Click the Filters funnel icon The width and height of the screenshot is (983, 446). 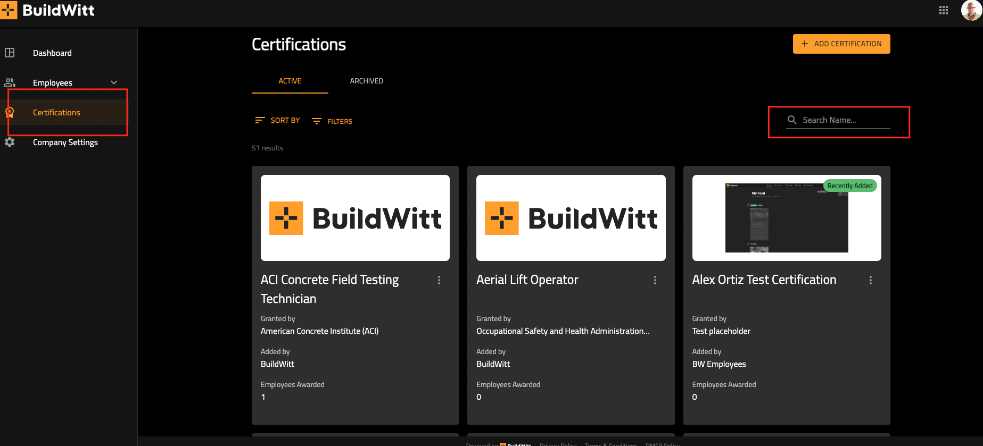pyautogui.click(x=317, y=121)
